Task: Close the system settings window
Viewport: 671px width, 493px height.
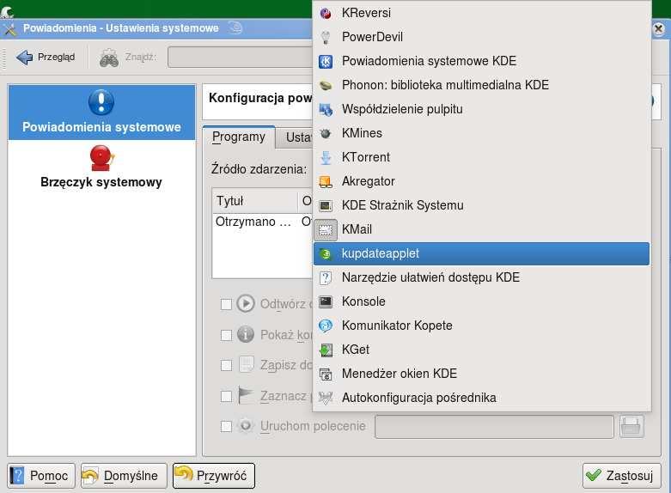Action: (659, 28)
